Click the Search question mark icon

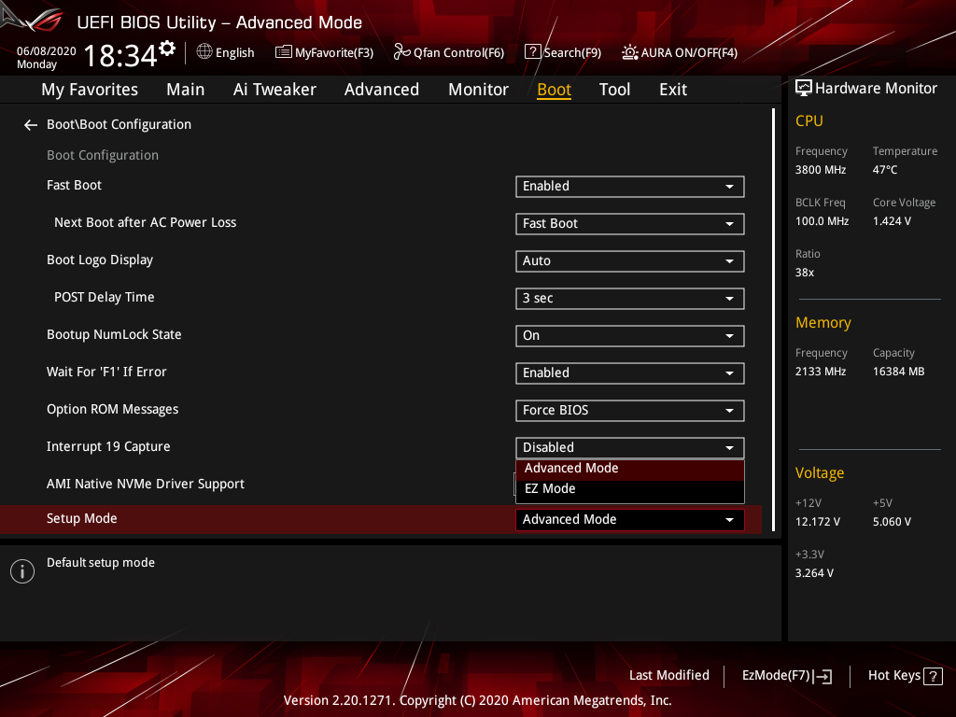532,52
